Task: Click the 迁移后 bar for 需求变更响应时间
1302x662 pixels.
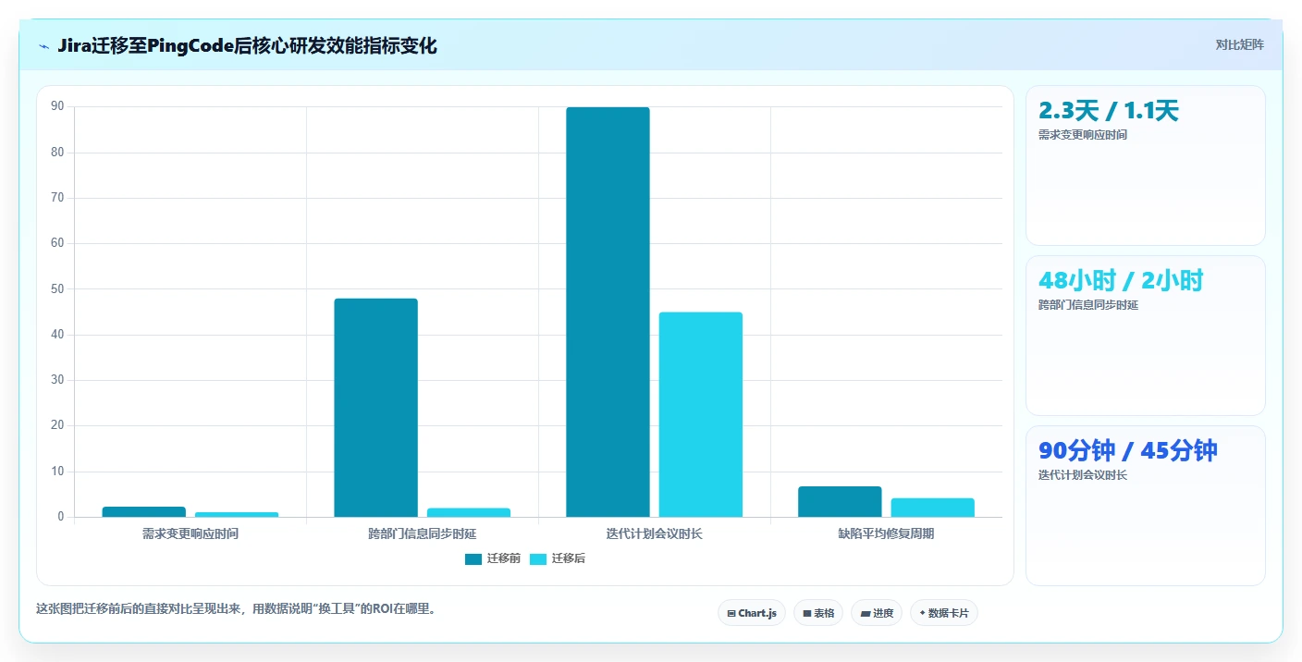Action: point(237,514)
